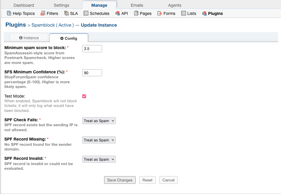281x194 pixels.
Task: Expand the SPF Record Invalid selector
Action: coord(99,159)
